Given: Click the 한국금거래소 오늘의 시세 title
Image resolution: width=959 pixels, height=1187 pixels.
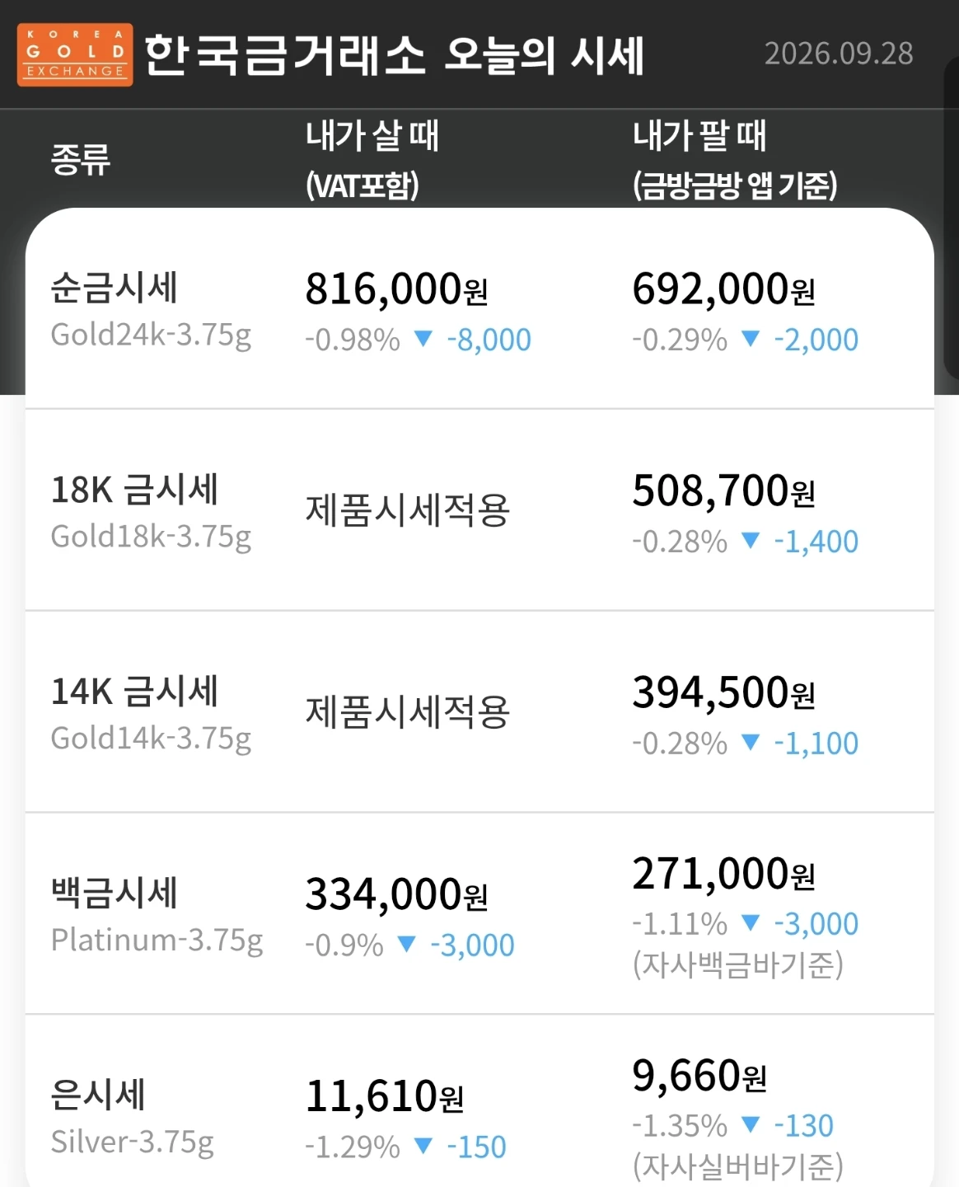Looking at the screenshot, I should (395, 55).
